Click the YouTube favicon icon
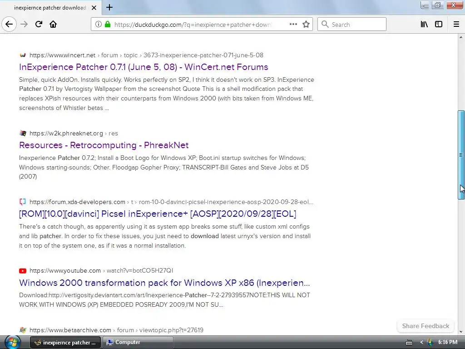The height and width of the screenshot is (349, 465). tap(23, 271)
